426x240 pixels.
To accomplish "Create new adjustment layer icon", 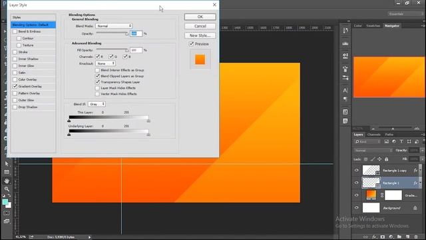I will click(391, 237).
